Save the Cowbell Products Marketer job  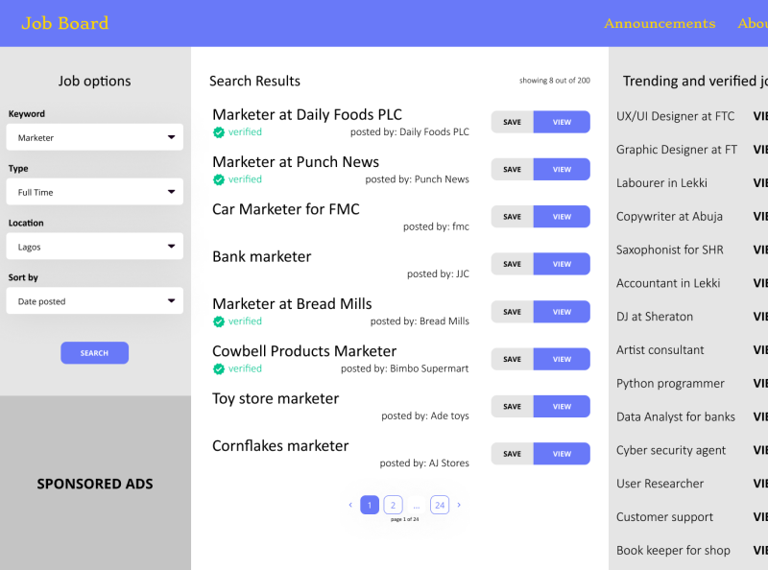[x=513, y=359]
